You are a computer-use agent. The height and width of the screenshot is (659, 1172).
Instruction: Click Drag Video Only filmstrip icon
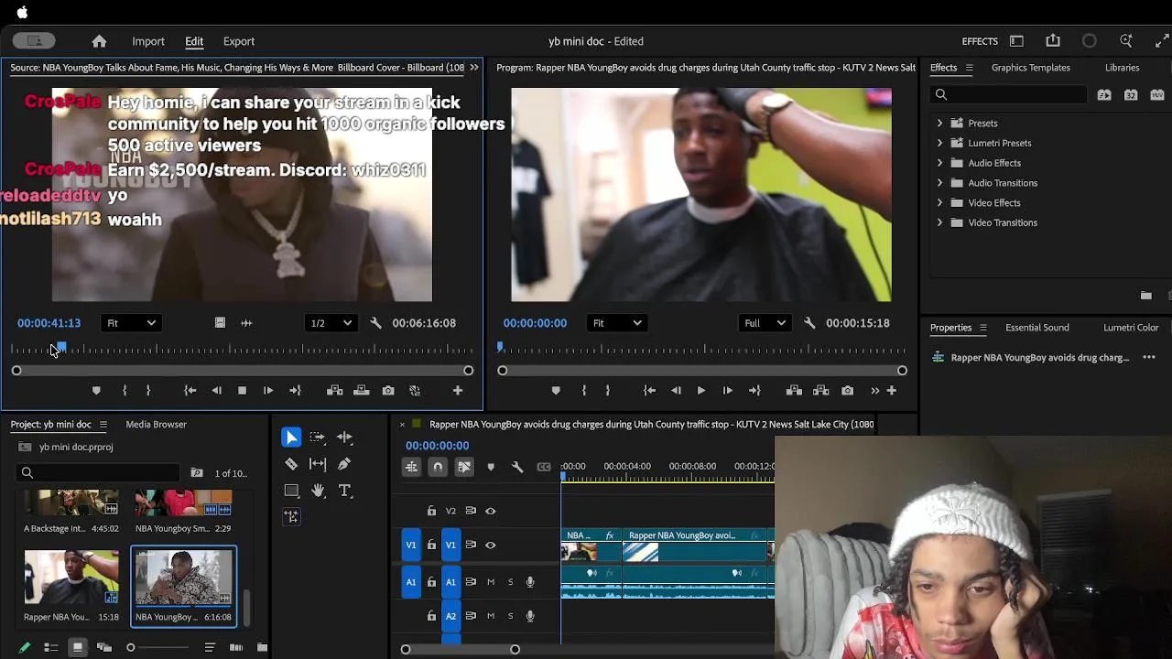point(220,323)
